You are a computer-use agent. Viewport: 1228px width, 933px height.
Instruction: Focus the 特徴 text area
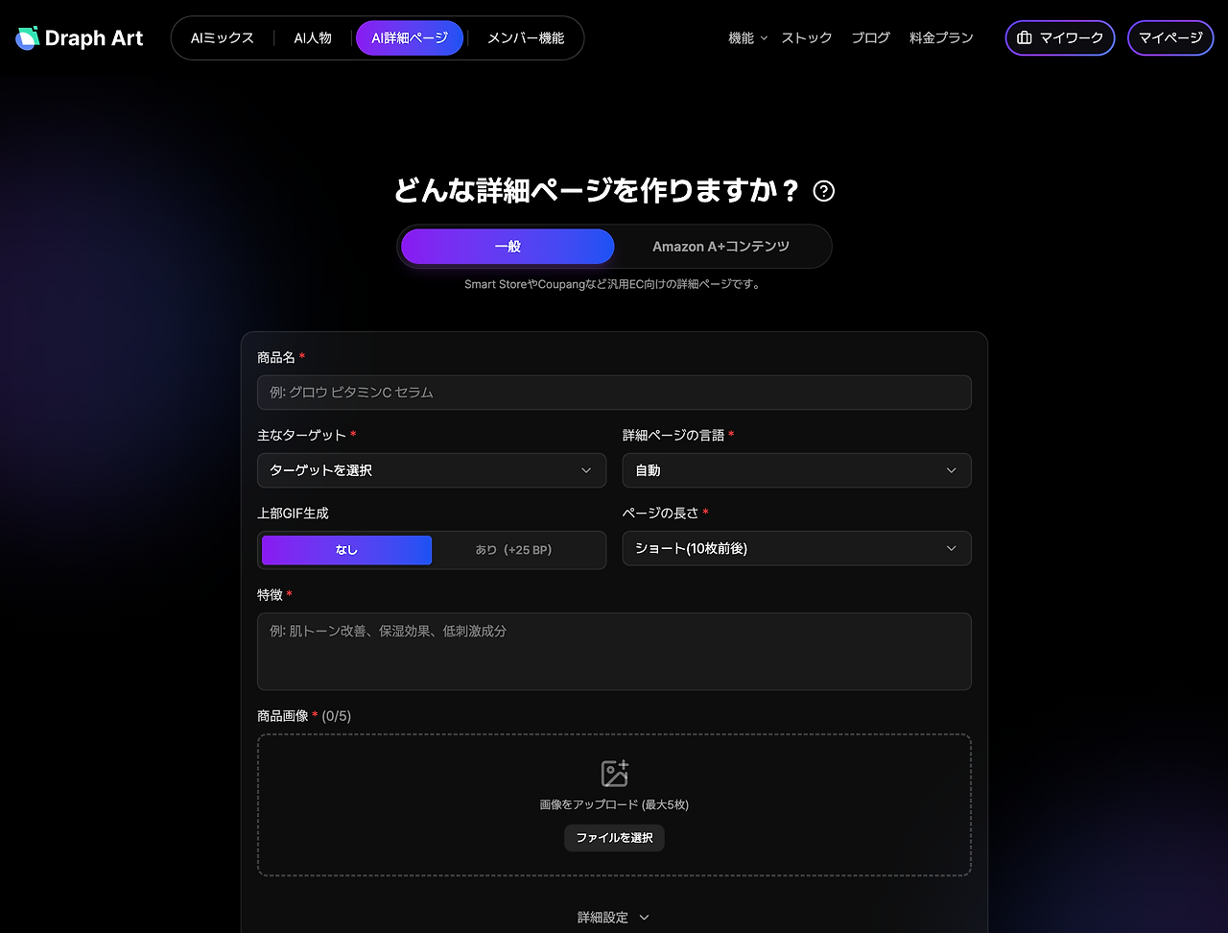pyautogui.click(x=614, y=652)
